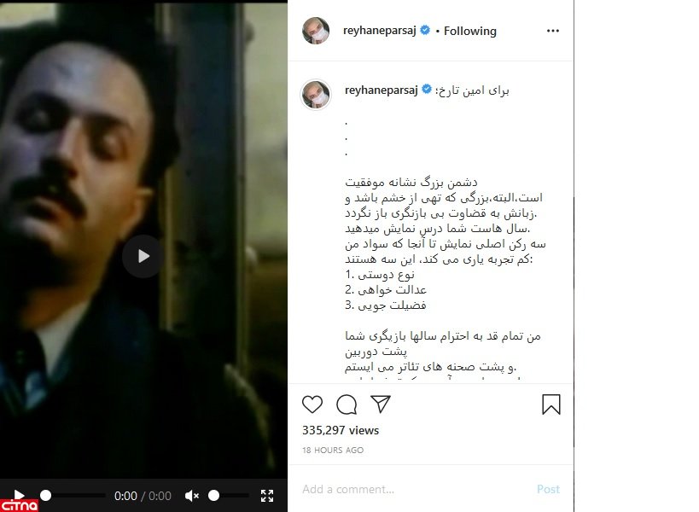Click the 18 hours ago timestamp
The width and height of the screenshot is (699, 512).
(x=333, y=450)
